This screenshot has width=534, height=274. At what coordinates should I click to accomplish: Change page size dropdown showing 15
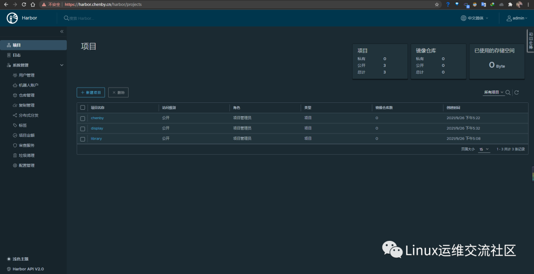pos(484,149)
